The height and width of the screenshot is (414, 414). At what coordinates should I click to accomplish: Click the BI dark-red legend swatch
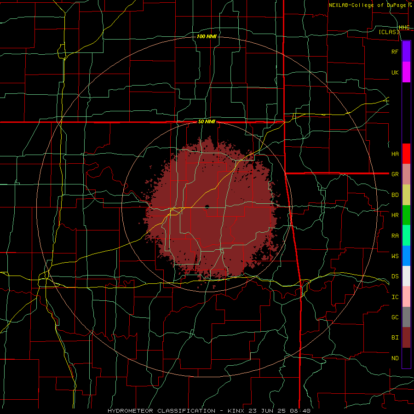coord(406,338)
